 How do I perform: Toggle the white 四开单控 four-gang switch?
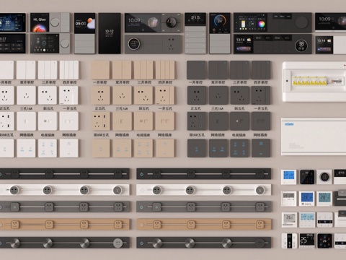[69, 70]
